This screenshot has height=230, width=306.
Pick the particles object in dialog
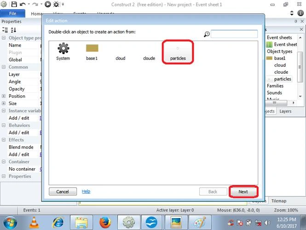tap(178, 53)
